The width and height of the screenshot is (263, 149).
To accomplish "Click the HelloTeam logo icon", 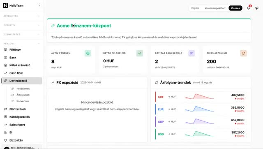I will click(5, 5).
